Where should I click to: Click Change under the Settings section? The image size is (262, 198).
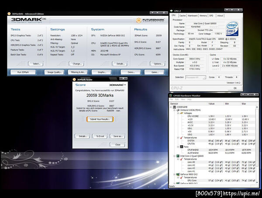pyautogui.click(x=76, y=64)
